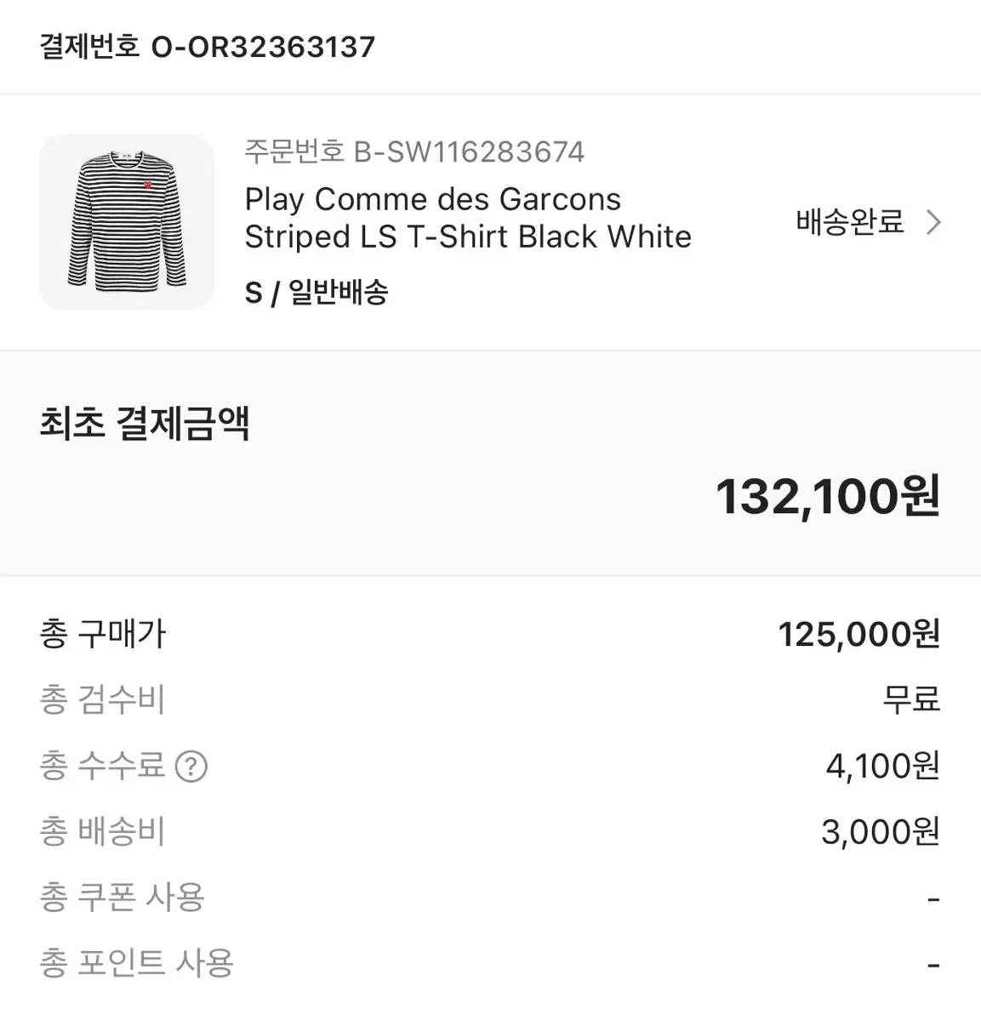The height and width of the screenshot is (1021, 981).
Task: Select the 총 검수비 row label
Action: pos(102,700)
